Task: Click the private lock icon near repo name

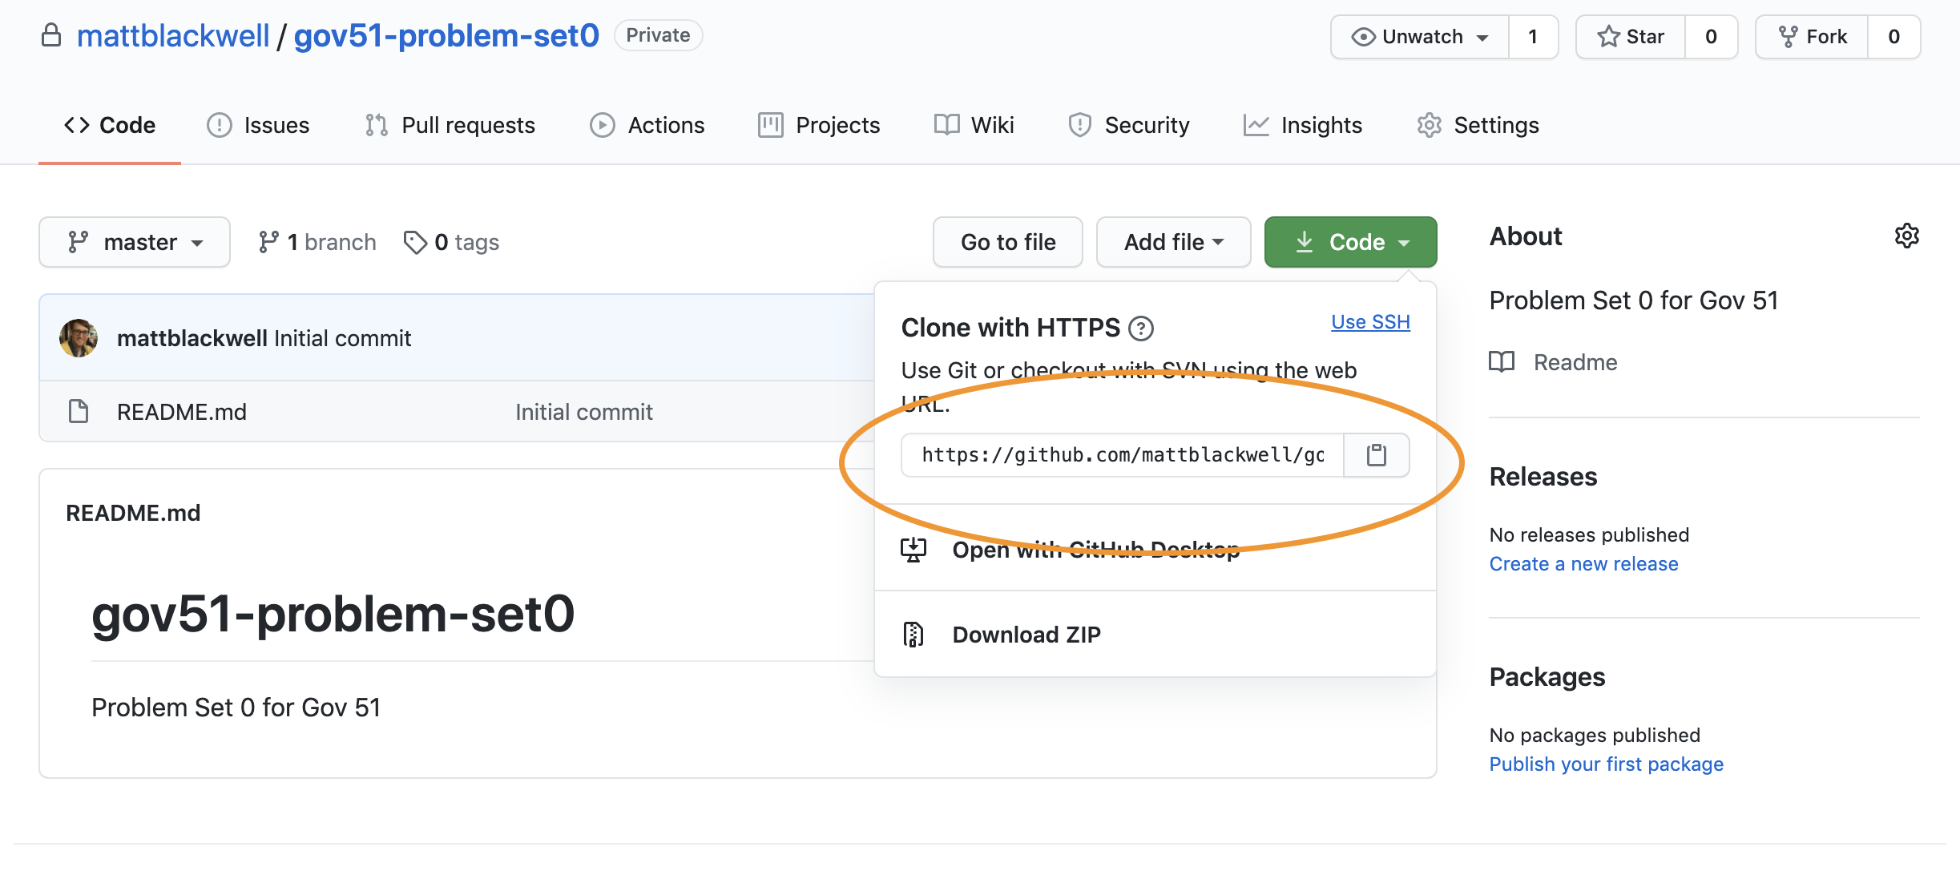Action: [x=51, y=35]
